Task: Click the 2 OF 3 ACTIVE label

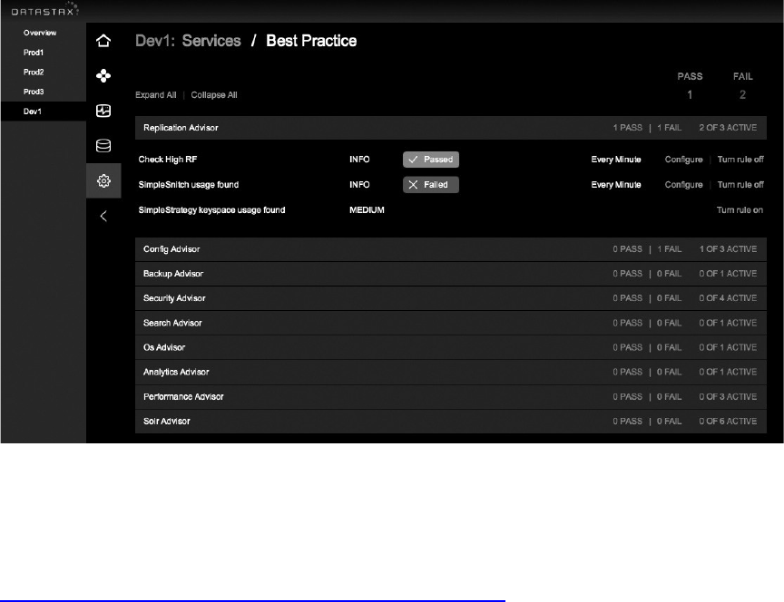Action: pos(728,128)
